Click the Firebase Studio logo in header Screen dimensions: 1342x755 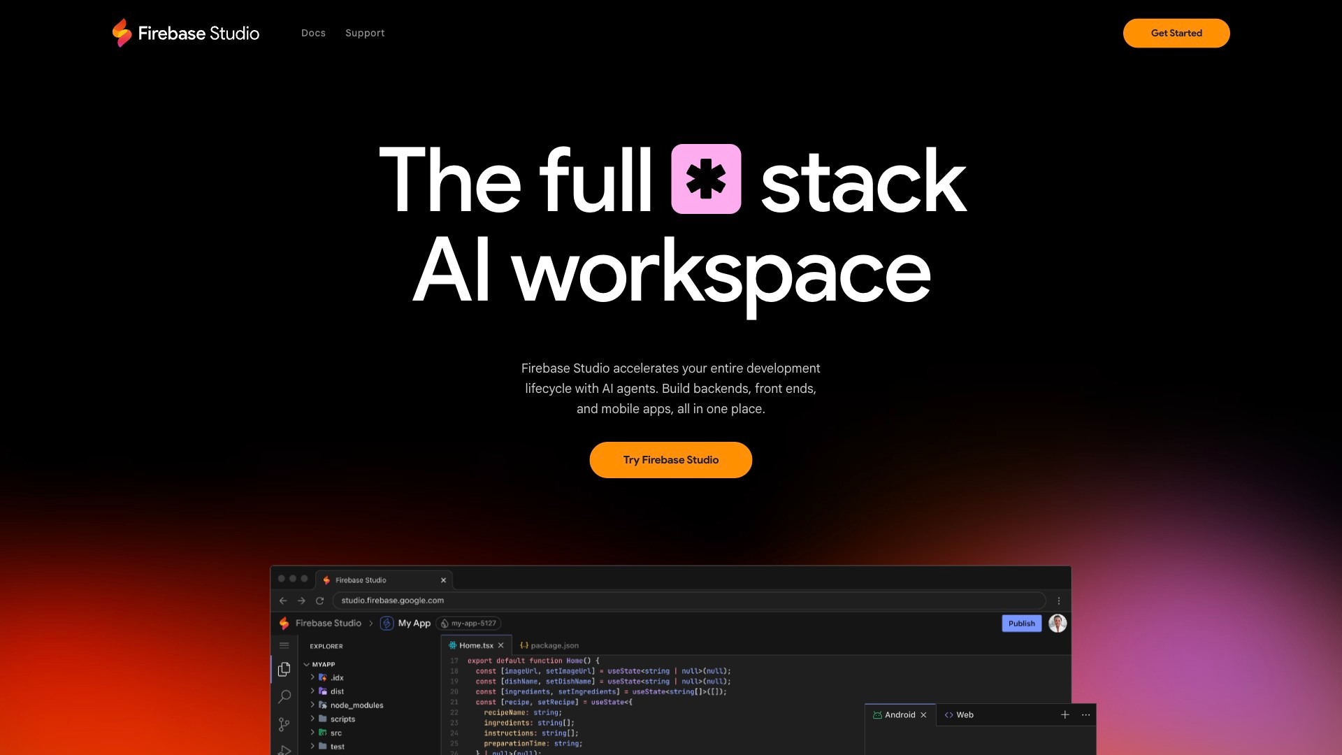pos(186,33)
